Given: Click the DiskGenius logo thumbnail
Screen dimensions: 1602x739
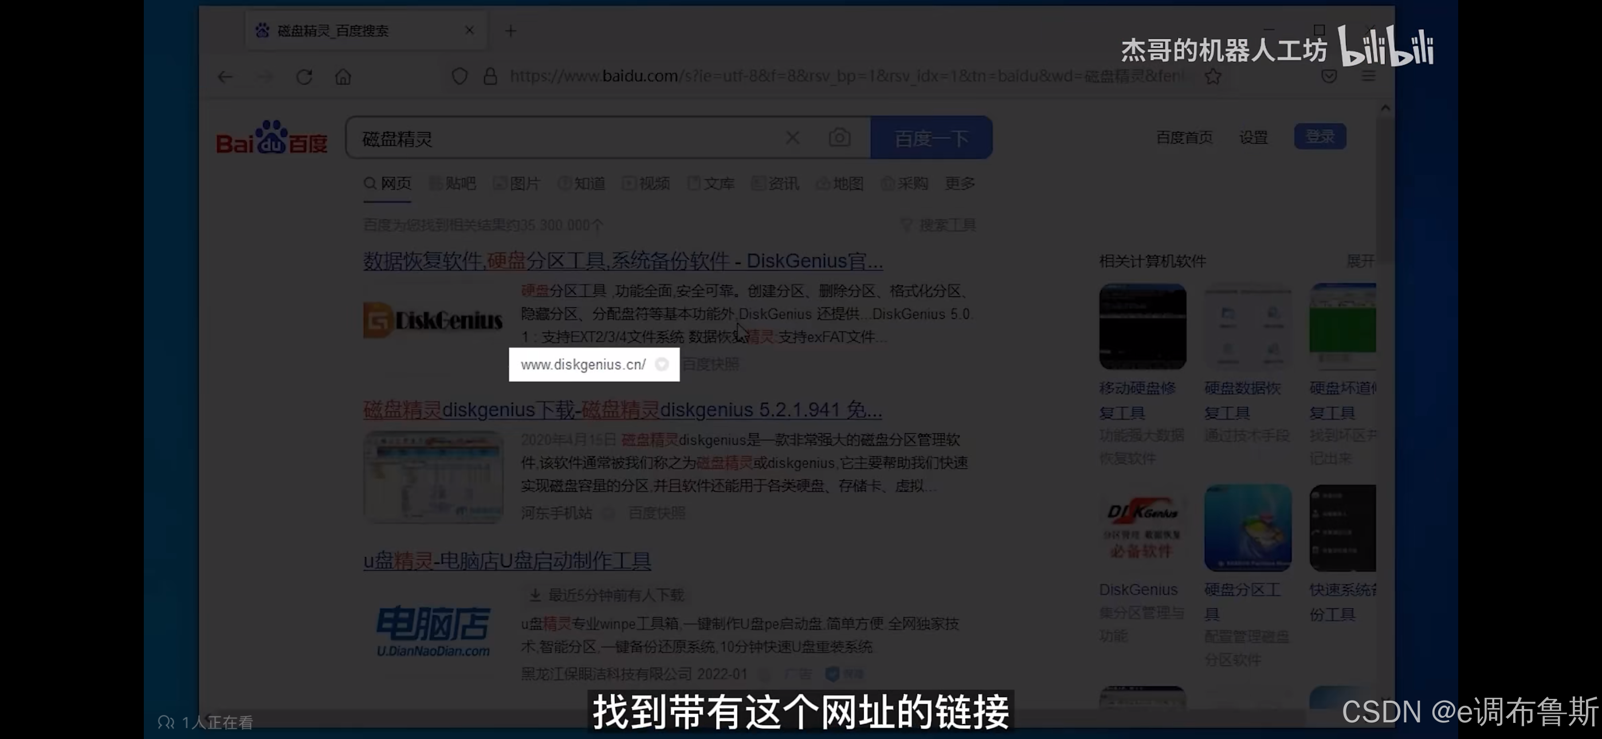Looking at the screenshot, I should 433,320.
